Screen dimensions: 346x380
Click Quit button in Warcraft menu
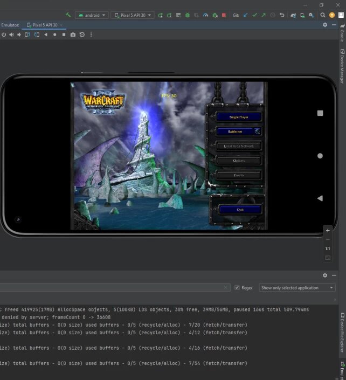pyautogui.click(x=240, y=210)
